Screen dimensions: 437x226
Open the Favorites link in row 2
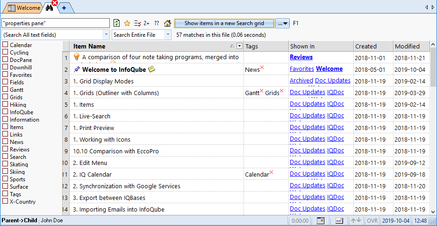click(x=302, y=68)
